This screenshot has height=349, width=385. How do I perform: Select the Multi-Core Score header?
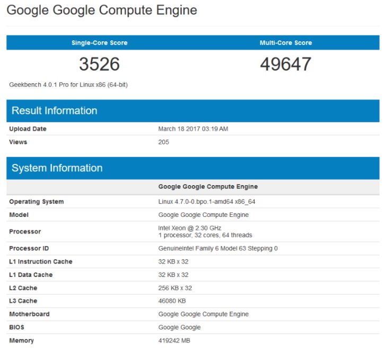[x=286, y=43]
